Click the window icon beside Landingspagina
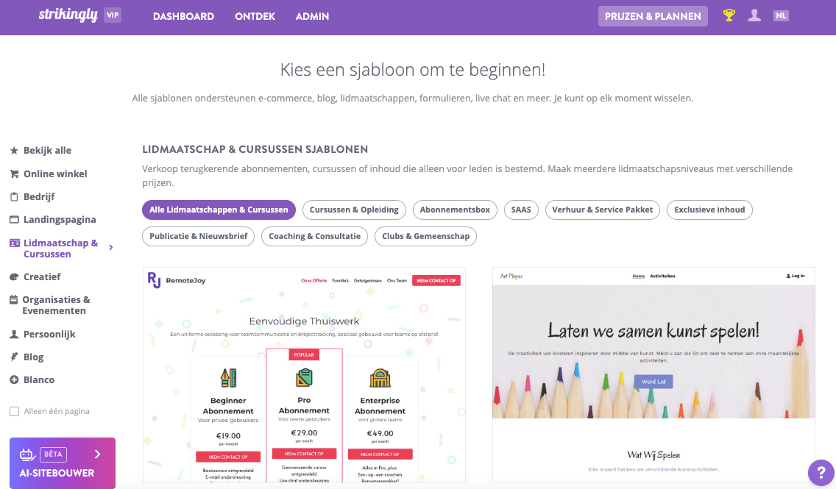Viewport: 836px width, 489px height. (x=15, y=219)
